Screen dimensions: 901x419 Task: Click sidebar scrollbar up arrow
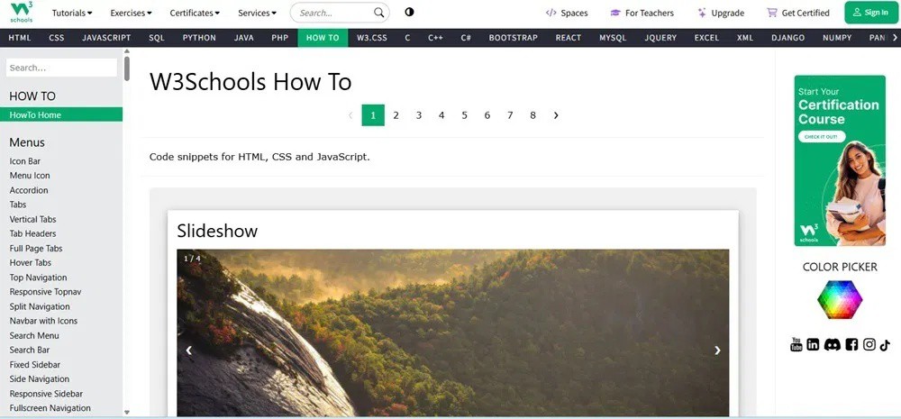click(127, 51)
